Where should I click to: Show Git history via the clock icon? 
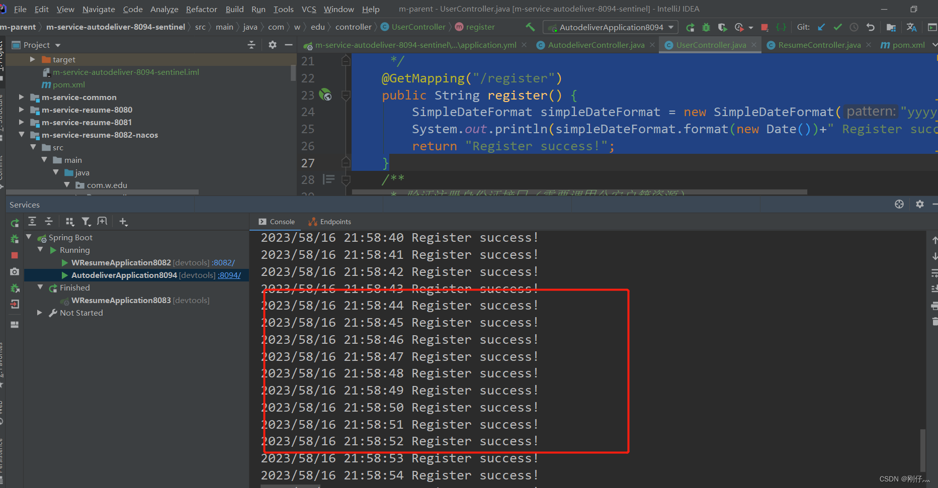tap(854, 27)
